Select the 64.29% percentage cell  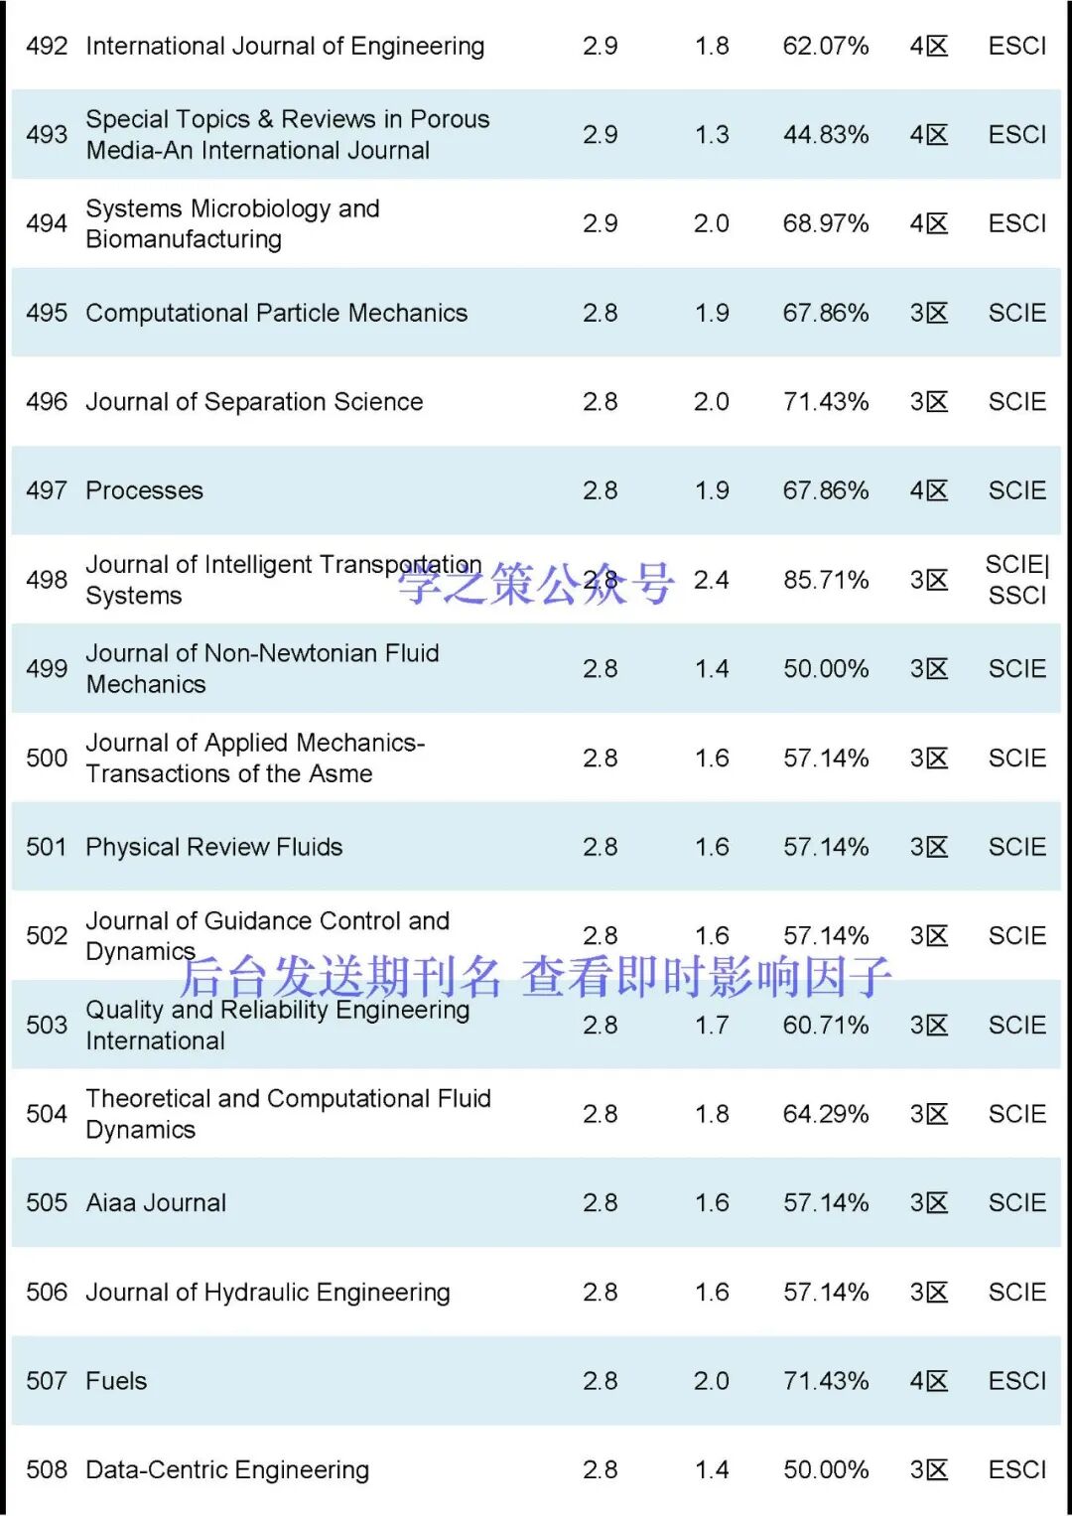(x=826, y=1114)
